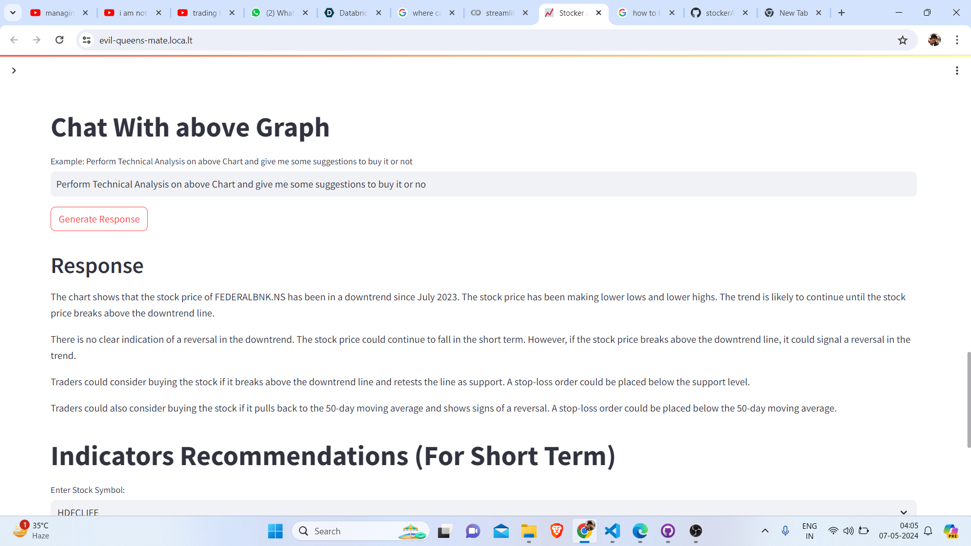Click the Chrome profile avatar

click(934, 40)
